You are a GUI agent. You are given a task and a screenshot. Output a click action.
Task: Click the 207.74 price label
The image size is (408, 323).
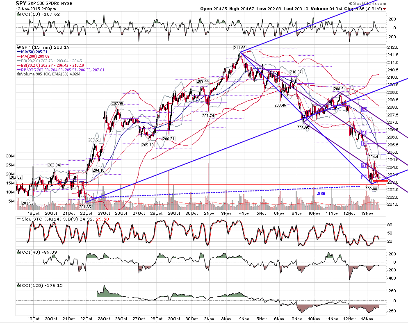tap(208, 116)
